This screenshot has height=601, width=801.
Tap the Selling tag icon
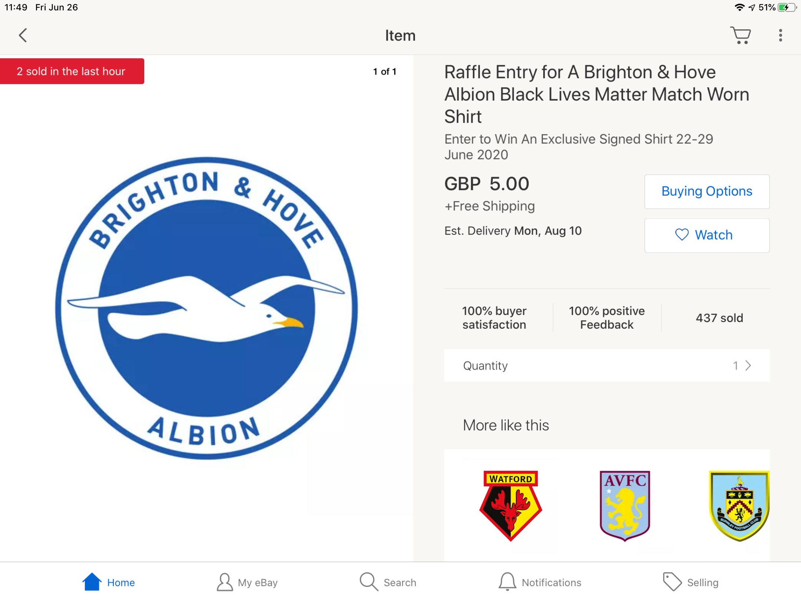(672, 581)
